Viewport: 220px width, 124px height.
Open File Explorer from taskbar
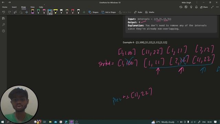(x=50, y=122)
